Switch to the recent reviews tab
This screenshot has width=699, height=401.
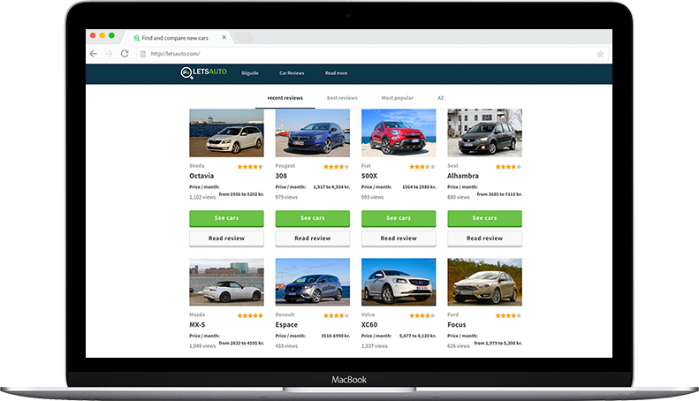[285, 98]
